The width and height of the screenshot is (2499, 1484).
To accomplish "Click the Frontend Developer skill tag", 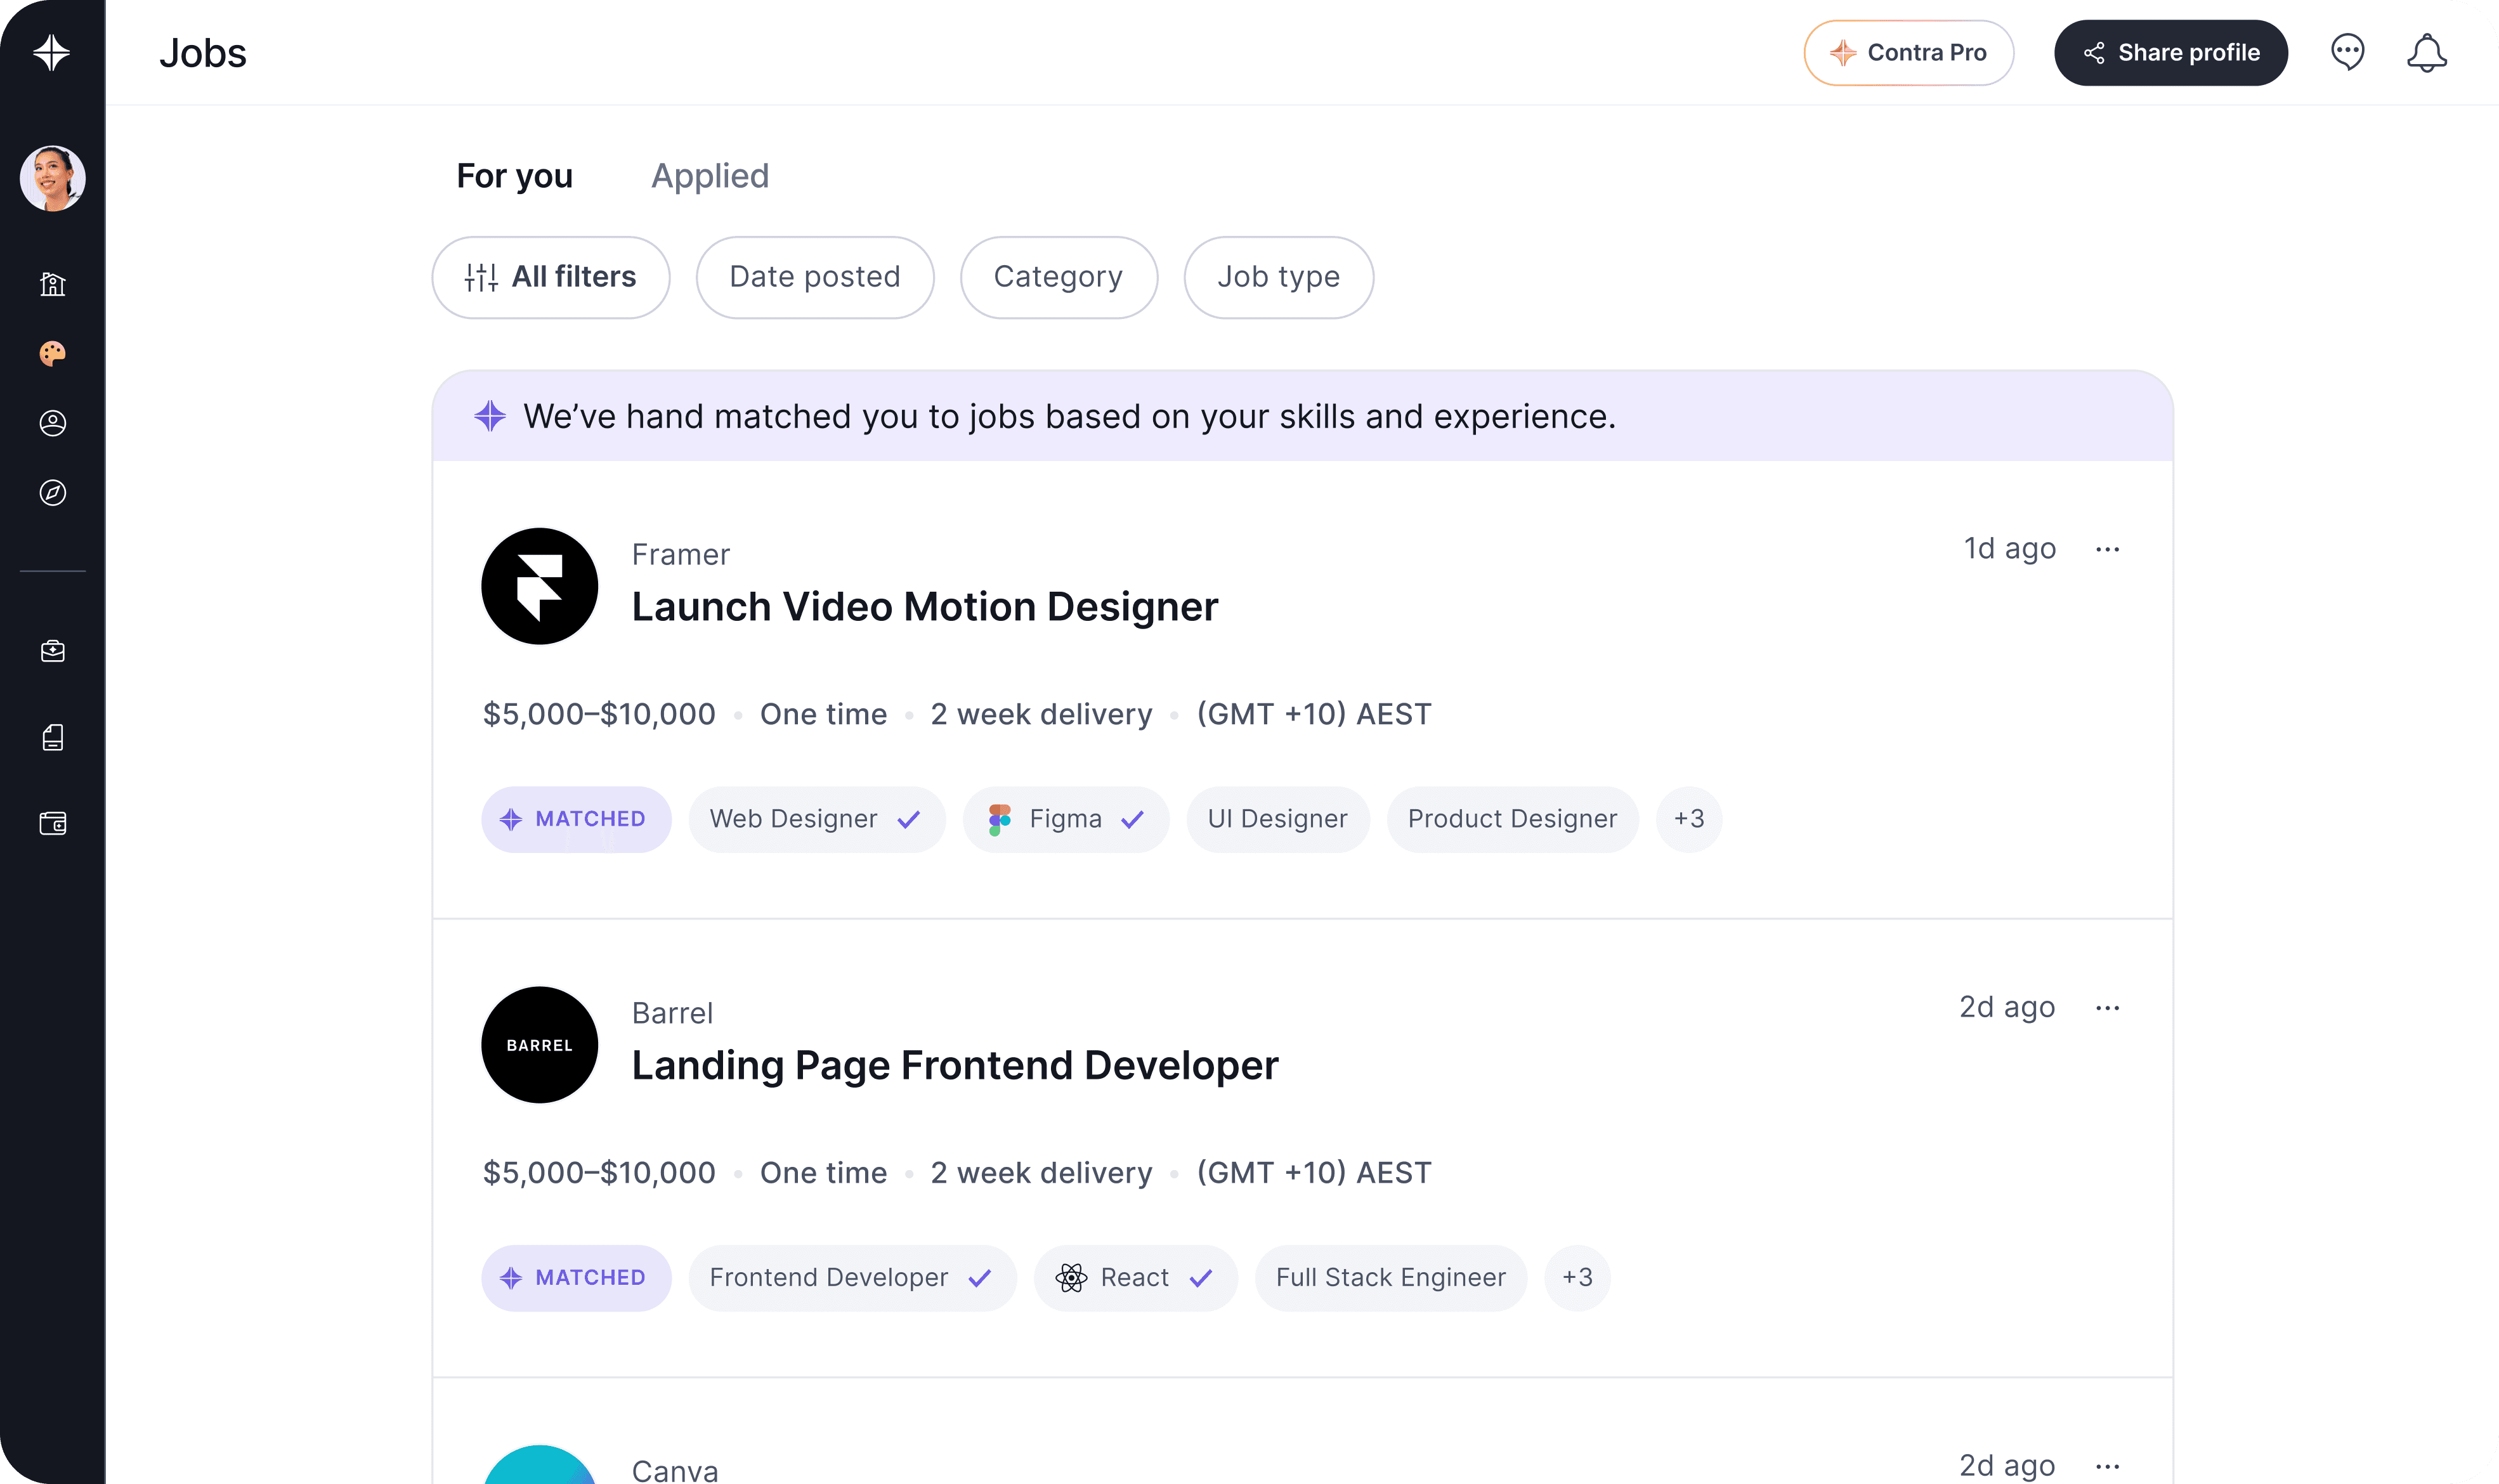I will point(852,1278).
